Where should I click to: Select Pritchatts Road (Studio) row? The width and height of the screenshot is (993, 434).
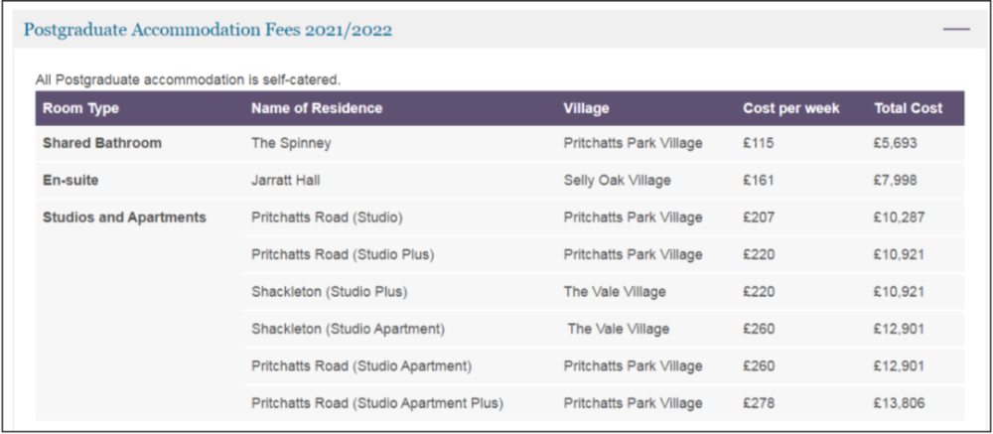tap(327, 217)
